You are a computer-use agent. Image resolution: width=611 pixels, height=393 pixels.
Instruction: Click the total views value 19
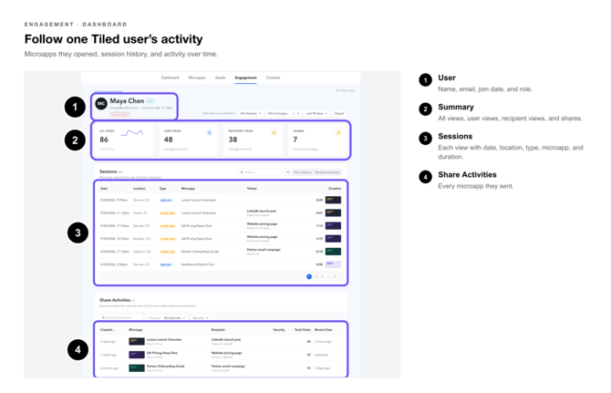click(308, 355)
